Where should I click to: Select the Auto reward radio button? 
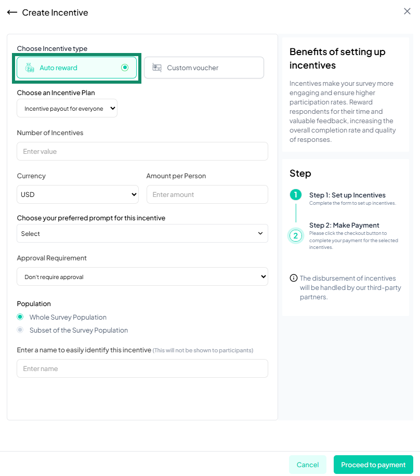point(124,67)
